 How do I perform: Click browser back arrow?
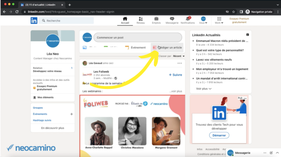point(5,12)
